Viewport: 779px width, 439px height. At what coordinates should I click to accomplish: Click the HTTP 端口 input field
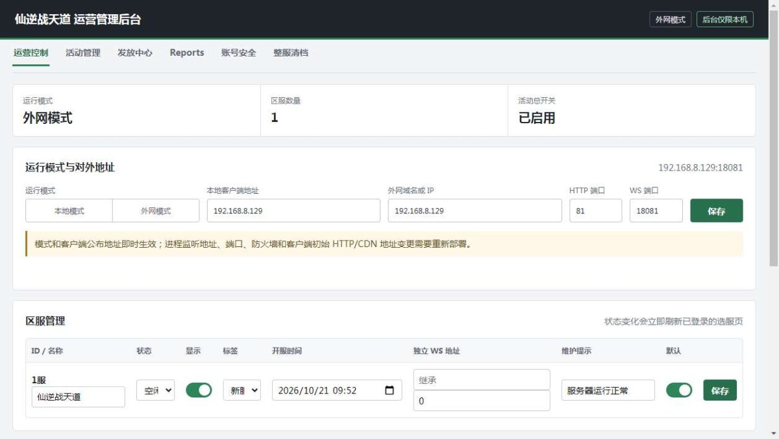click(596, 211)
